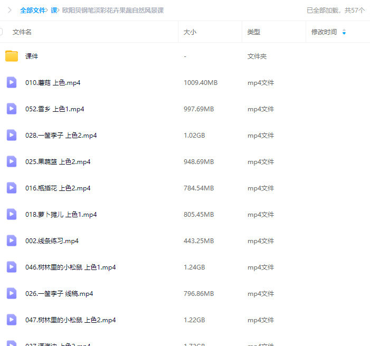Select the video icon of 052.雪乡 上色1.mp4

[x=12, y=109]
